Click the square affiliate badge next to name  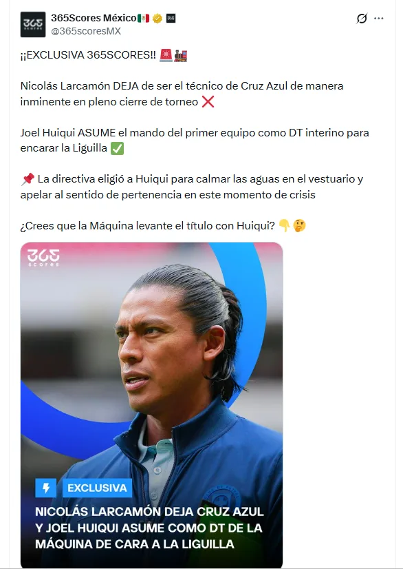pyautogui.click(x=171, y=18)
